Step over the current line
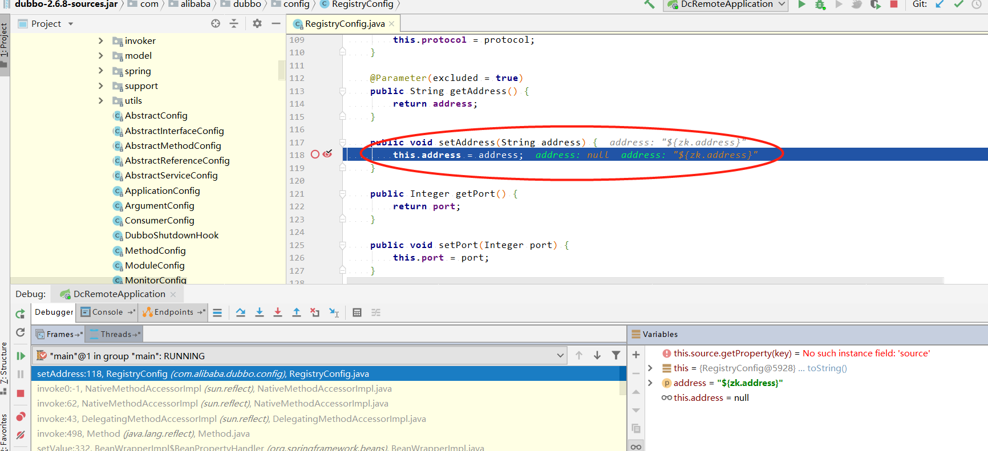Screen dimensions: 988x451 (241, 312)
